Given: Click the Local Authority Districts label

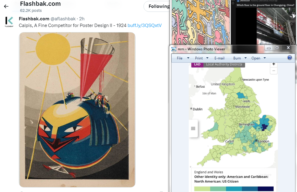Looking at the screenshot, I should (224, 64).
